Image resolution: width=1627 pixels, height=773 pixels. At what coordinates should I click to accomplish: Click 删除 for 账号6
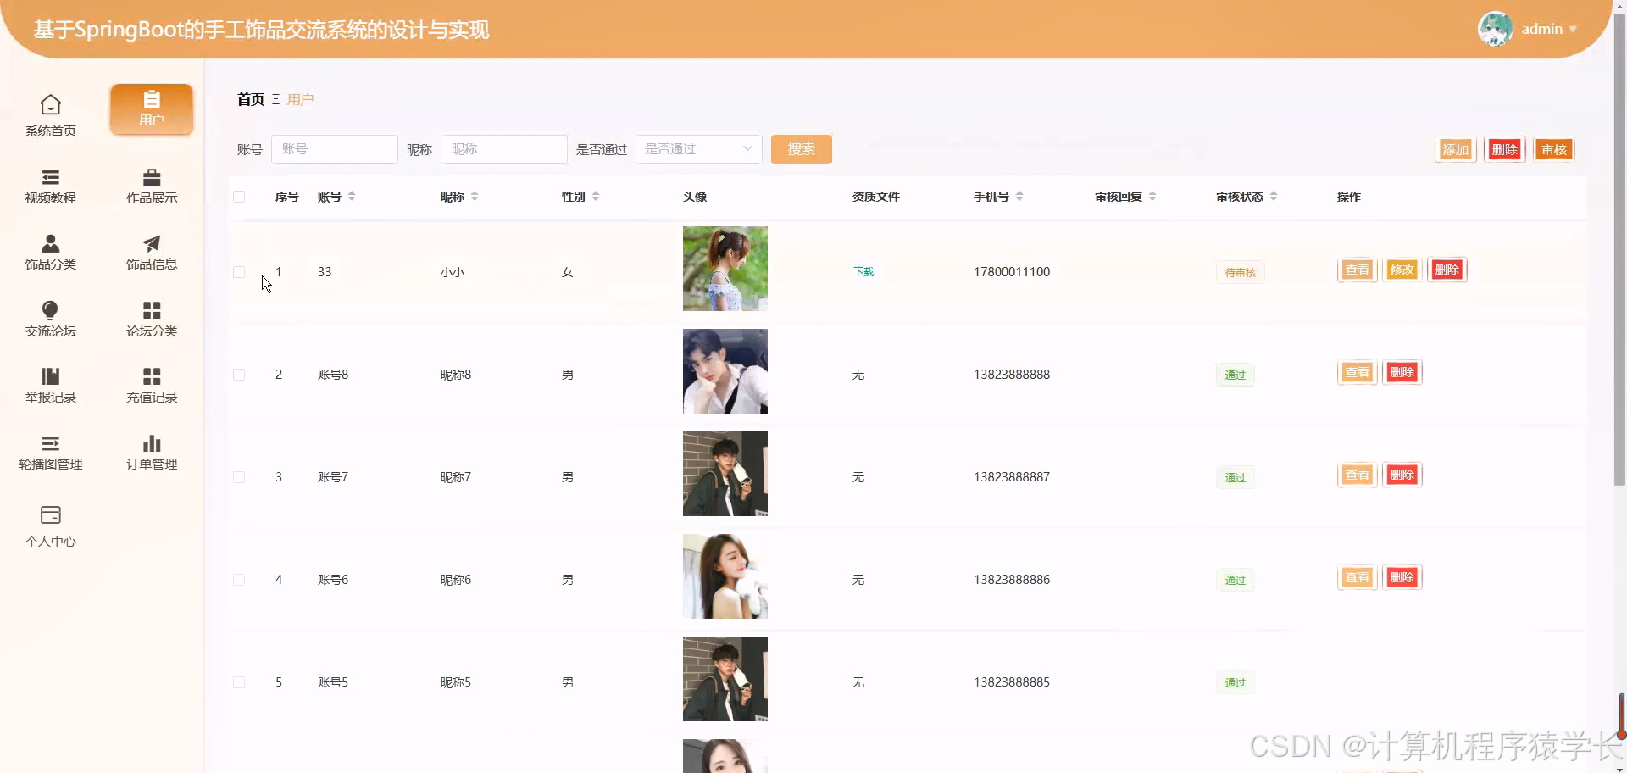click(1402, 578)
